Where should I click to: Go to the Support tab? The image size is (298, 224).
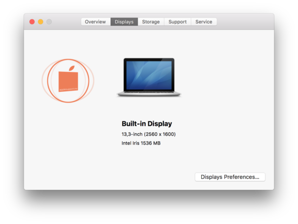pyautogui.click(x=177, y=22)
